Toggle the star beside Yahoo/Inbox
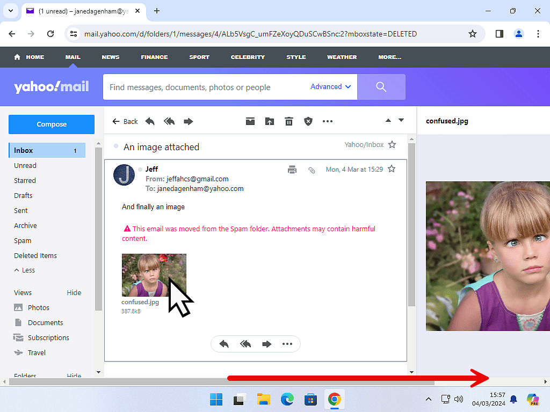 point(392,145)
